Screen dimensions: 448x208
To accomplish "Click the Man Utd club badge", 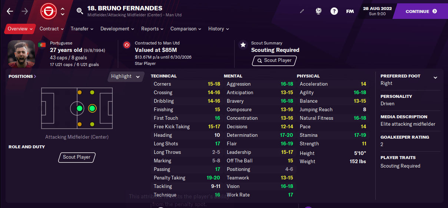I will tap(48, 11).
